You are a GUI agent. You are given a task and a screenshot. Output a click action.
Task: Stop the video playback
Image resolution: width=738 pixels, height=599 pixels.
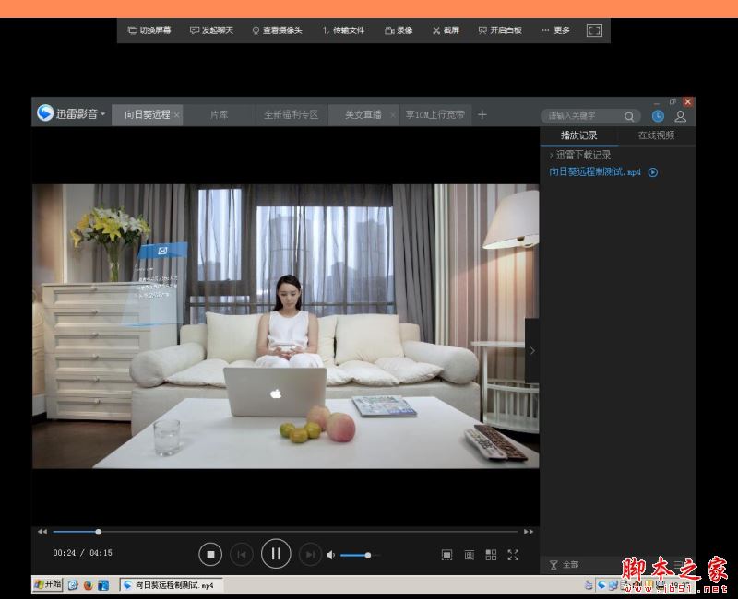210,554
